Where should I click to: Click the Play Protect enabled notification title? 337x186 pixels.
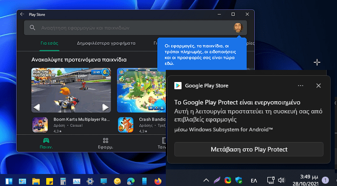coord(237,103)
